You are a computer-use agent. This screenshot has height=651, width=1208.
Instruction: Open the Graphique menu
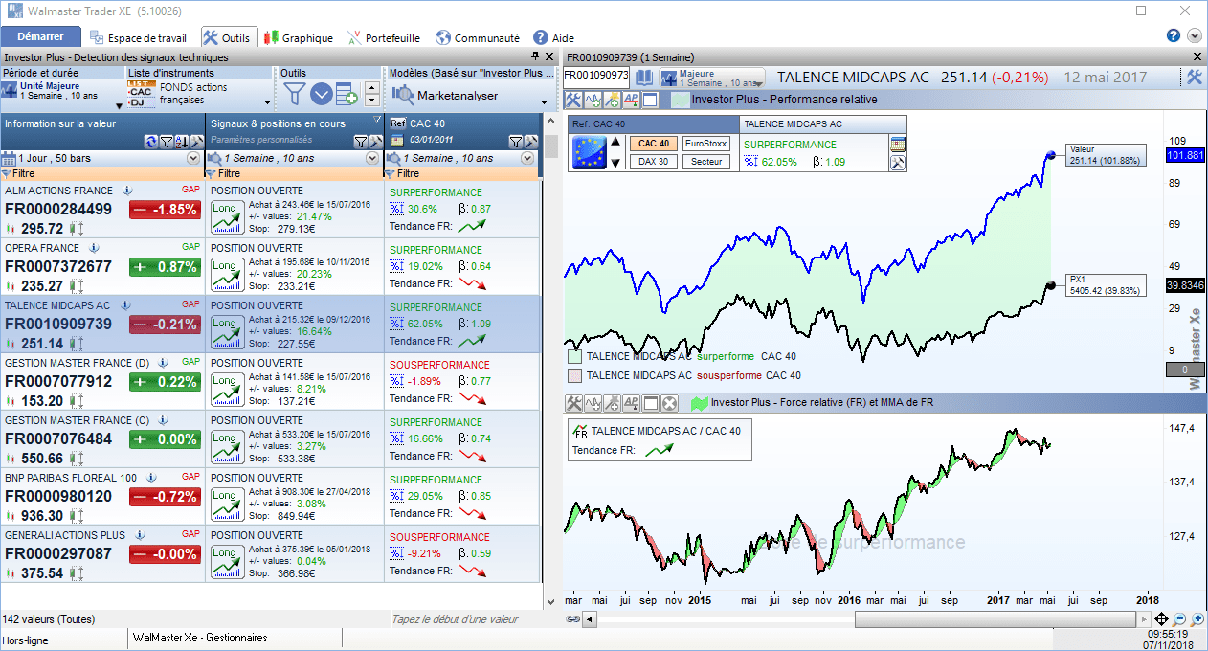click(298, 38)
